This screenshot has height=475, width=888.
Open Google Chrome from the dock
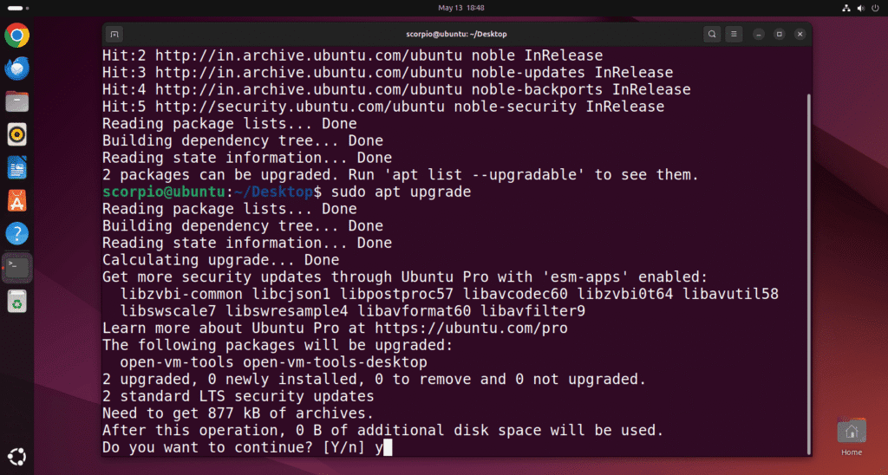tap(17, 36)
